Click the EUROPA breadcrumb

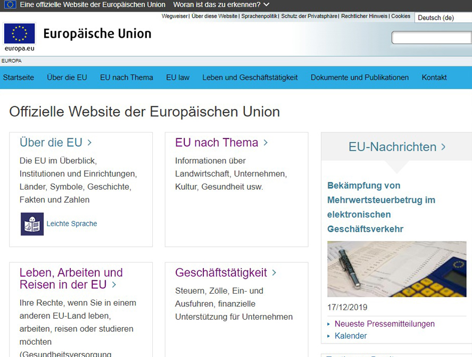click(11, 61)
